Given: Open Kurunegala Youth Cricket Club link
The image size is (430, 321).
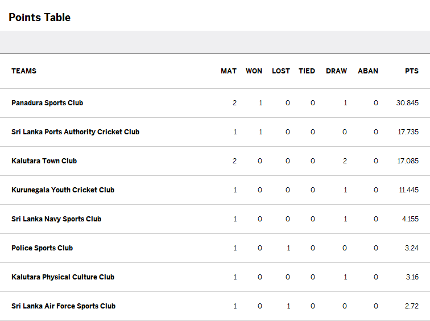Looking at the screenshot, I should point(63,190).
